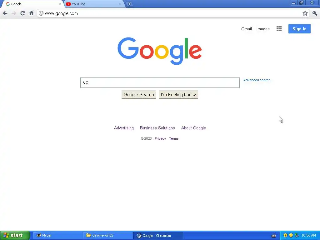Open the Windows start menu

[15, 235]
